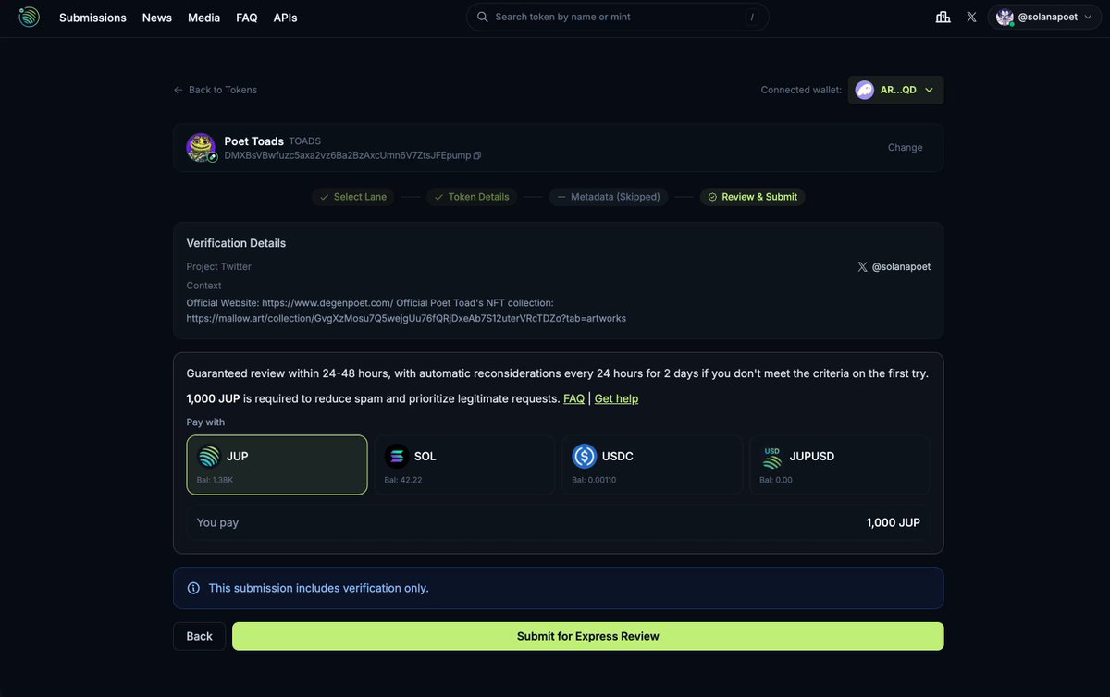Click the 'Verification Details' heading

click(236, 243)
